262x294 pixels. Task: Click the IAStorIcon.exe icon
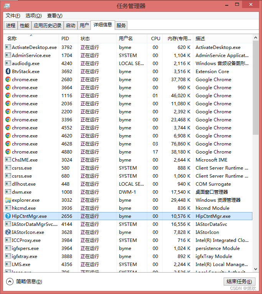click(8, 232)
